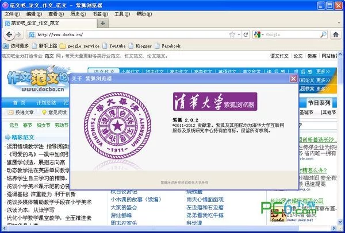Open the Youtube bookmark

[114, 46]
